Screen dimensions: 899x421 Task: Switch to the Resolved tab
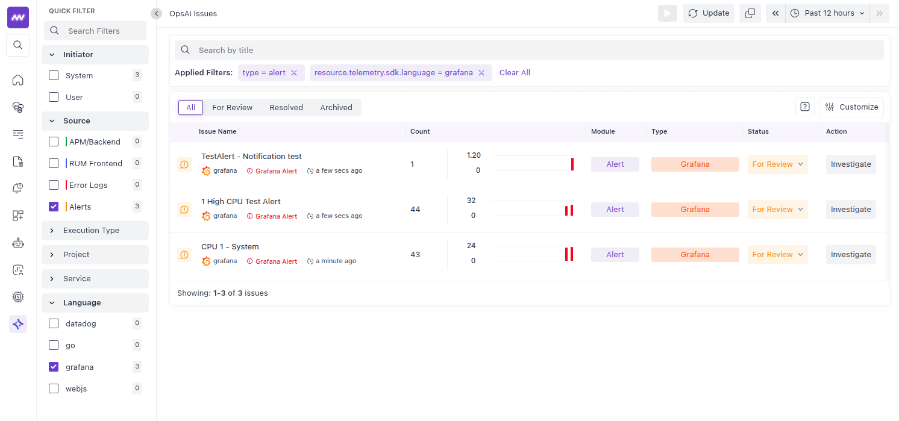point(286,107)
